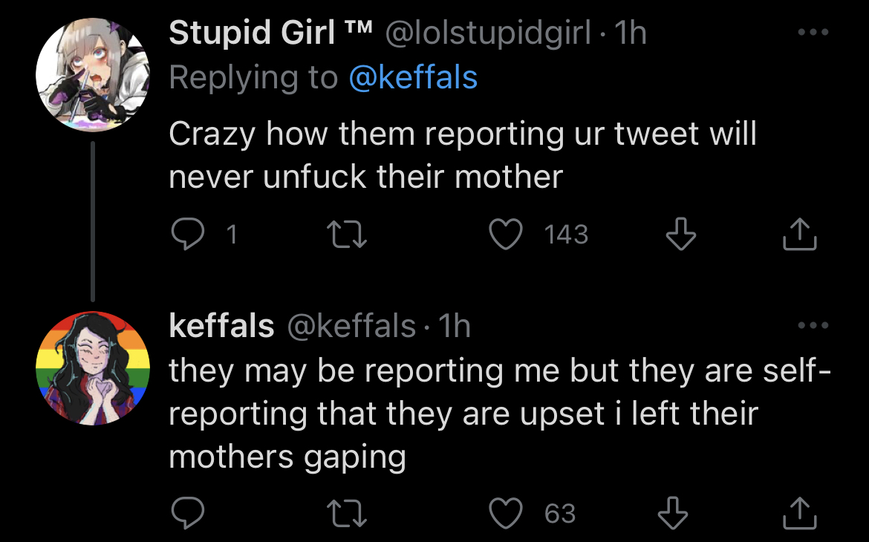Like the tweet with 63 likes
The image size is (869, 542).
click(x=507, y=513)
